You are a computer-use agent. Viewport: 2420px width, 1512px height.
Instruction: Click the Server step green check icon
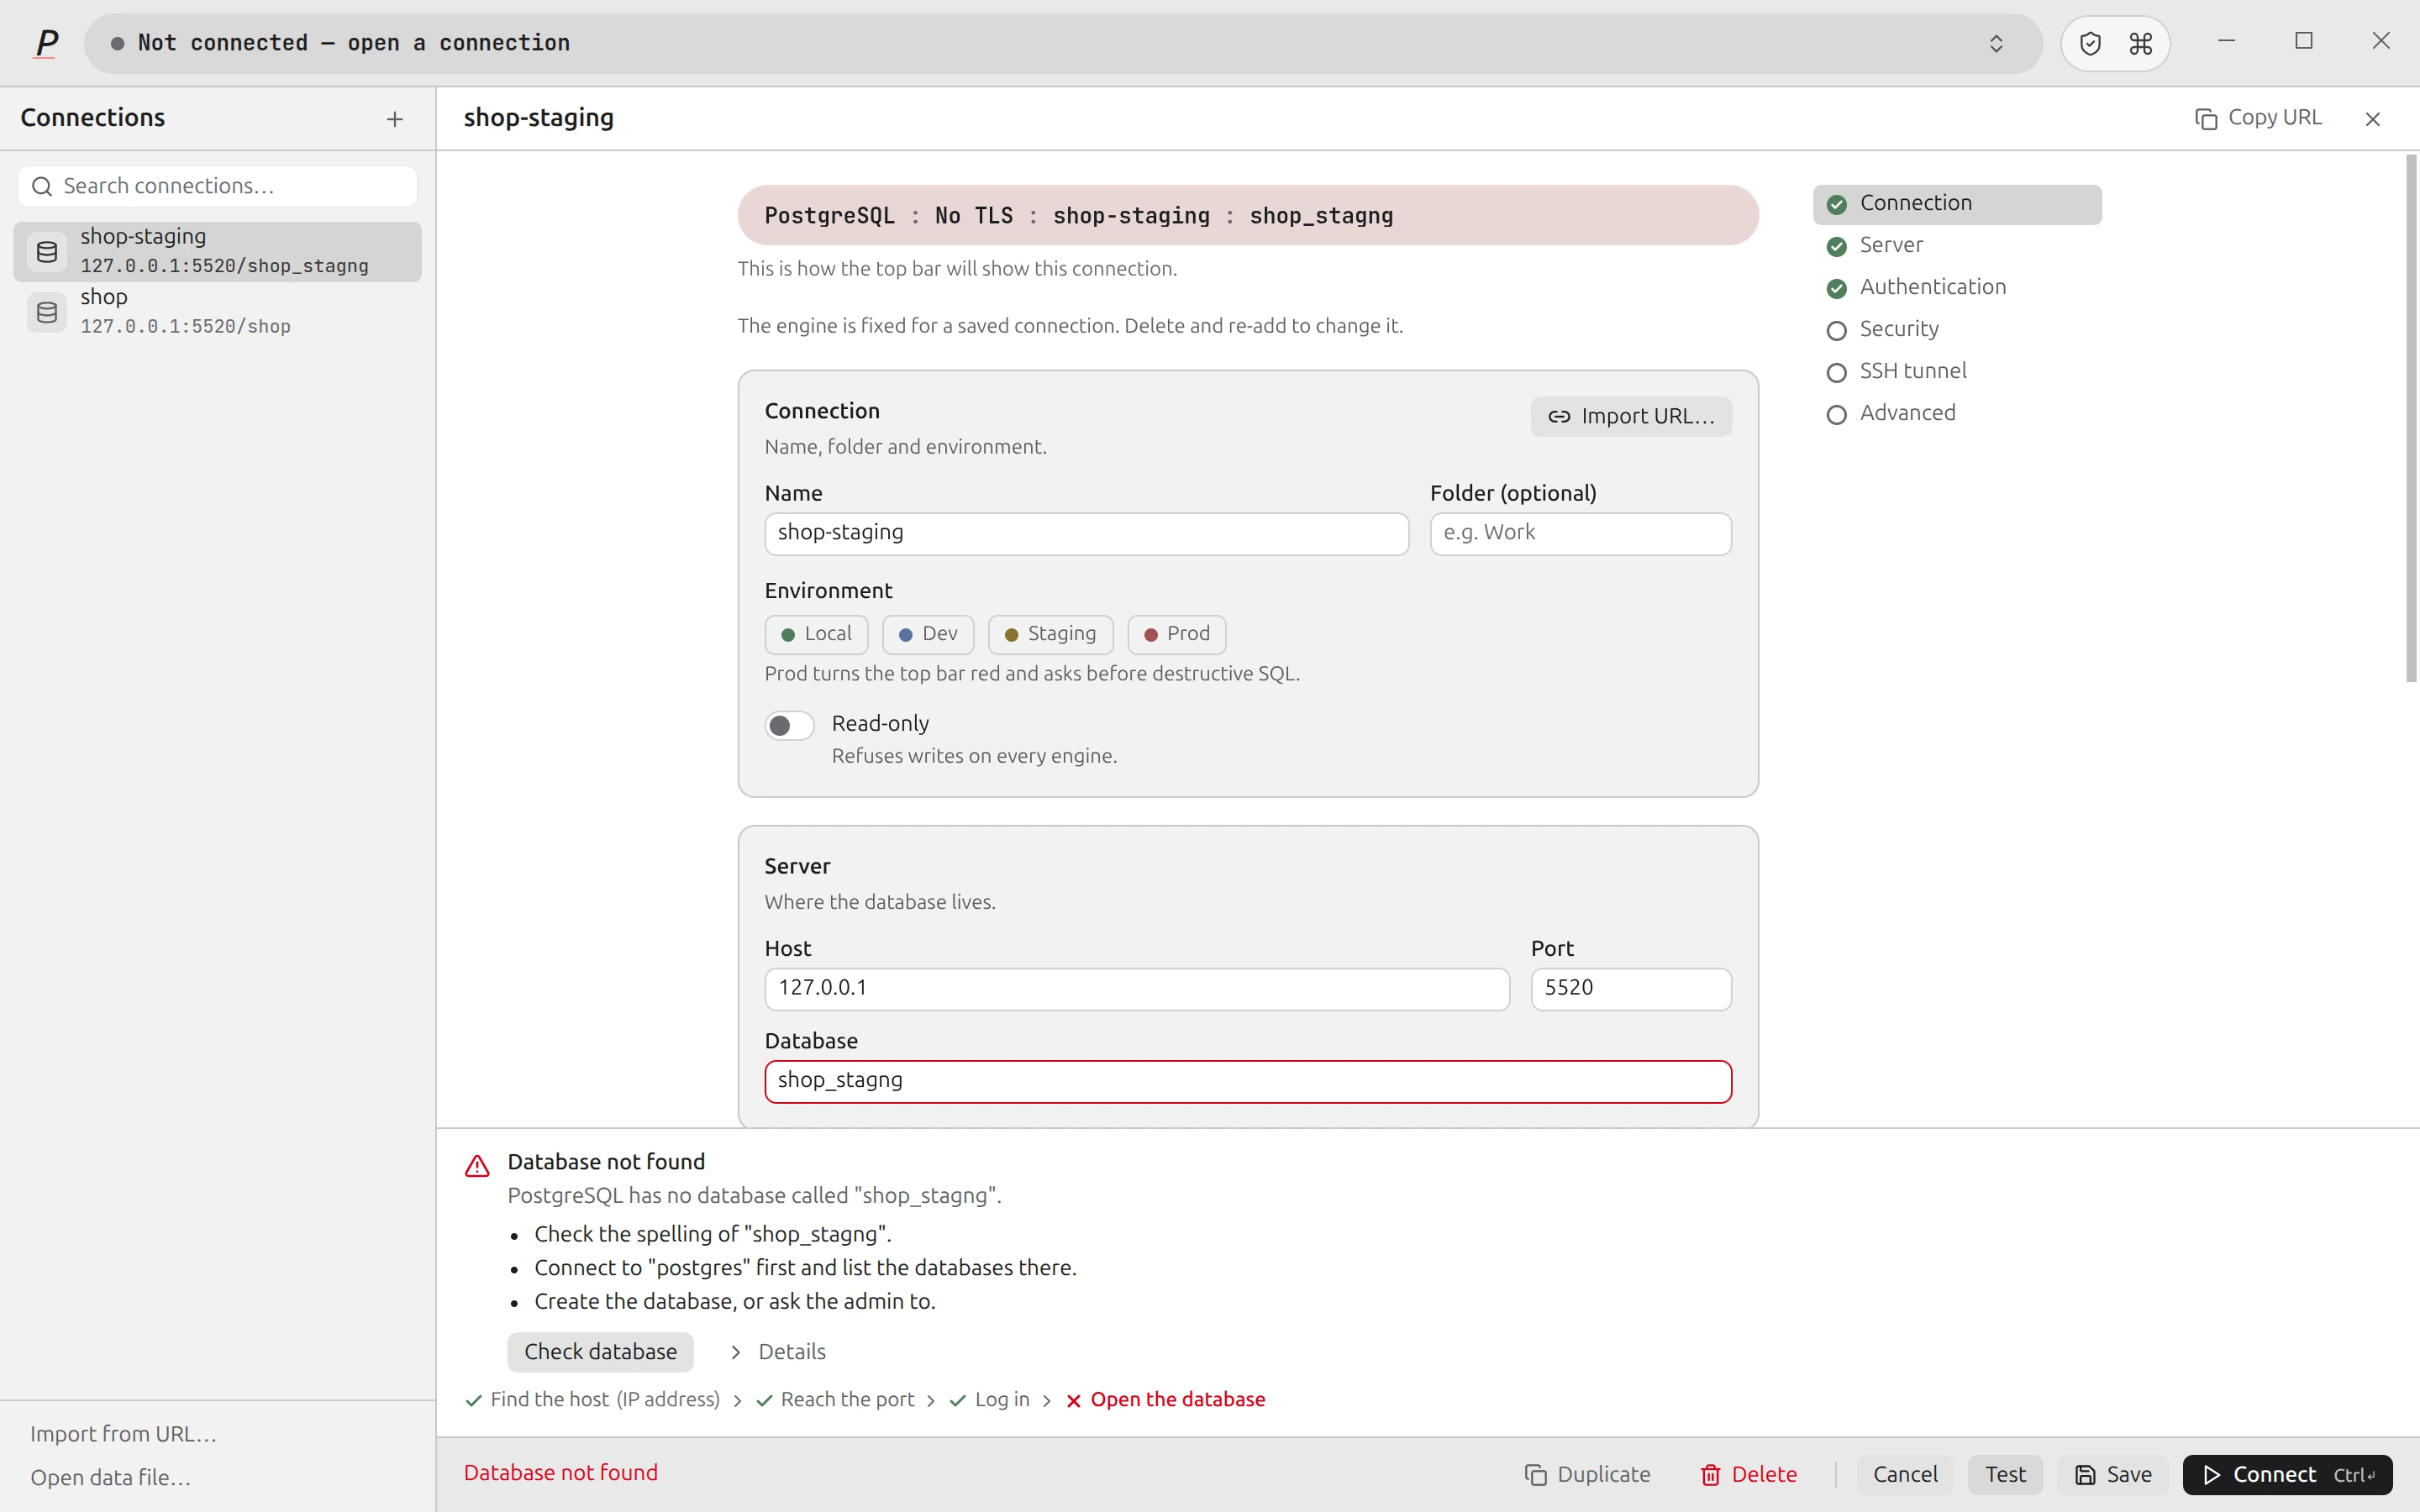[x=1836, y=246]
